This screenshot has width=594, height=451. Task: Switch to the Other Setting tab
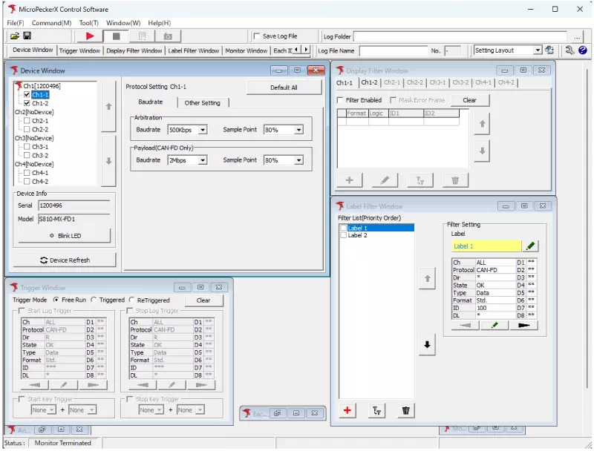(x=202, y=103)
